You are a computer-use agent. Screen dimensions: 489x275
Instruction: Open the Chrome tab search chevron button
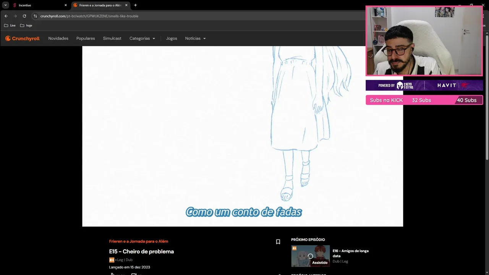click(x=5, y=5)
